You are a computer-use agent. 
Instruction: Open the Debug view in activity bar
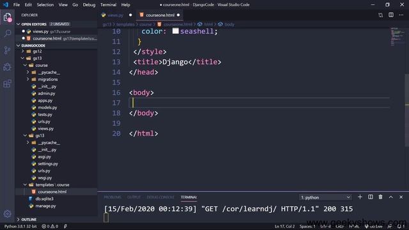tap(7, 67)
